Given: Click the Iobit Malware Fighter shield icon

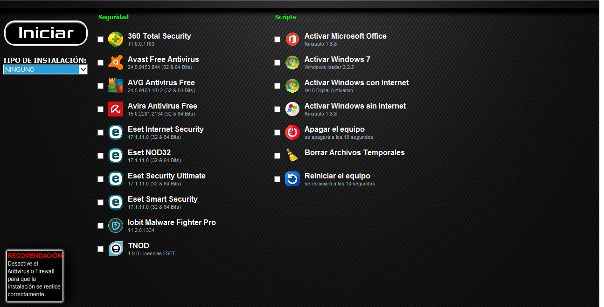Looking at the screenshot, I should [x=115, y=225].
